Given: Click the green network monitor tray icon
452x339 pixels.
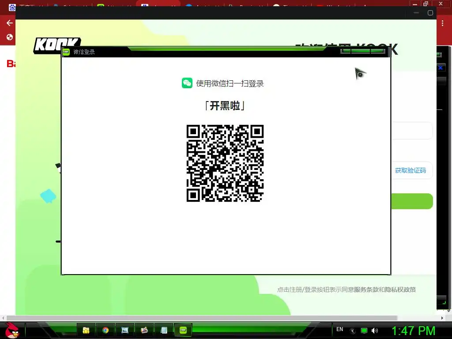Looking at the screenshot, I should pyautogui.click(x=364, y=331).
